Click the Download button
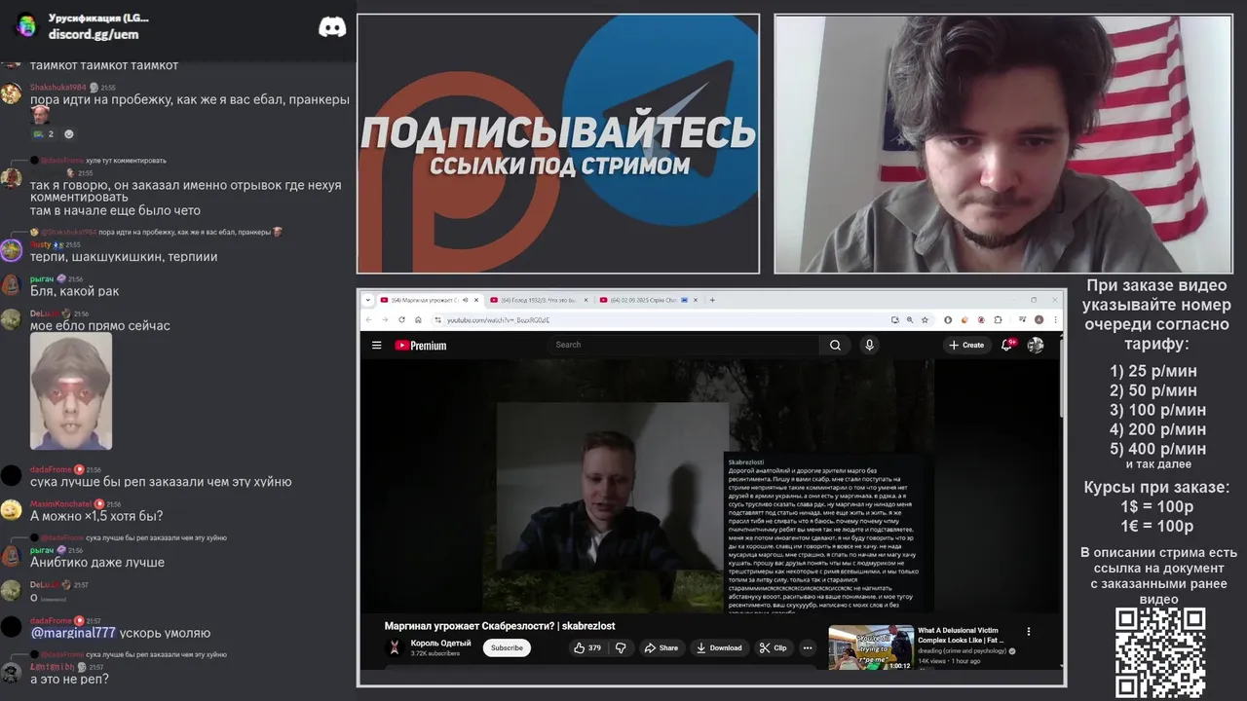 point(719,647)
